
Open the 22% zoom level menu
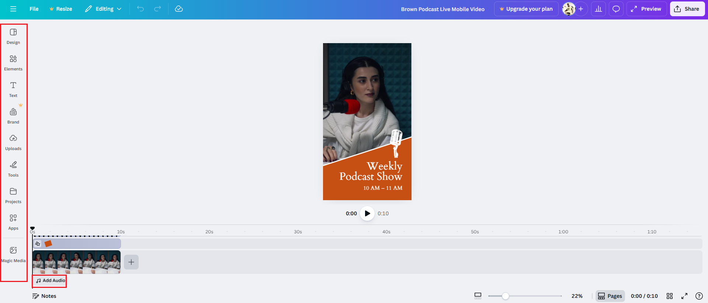[x=577, y=296]
